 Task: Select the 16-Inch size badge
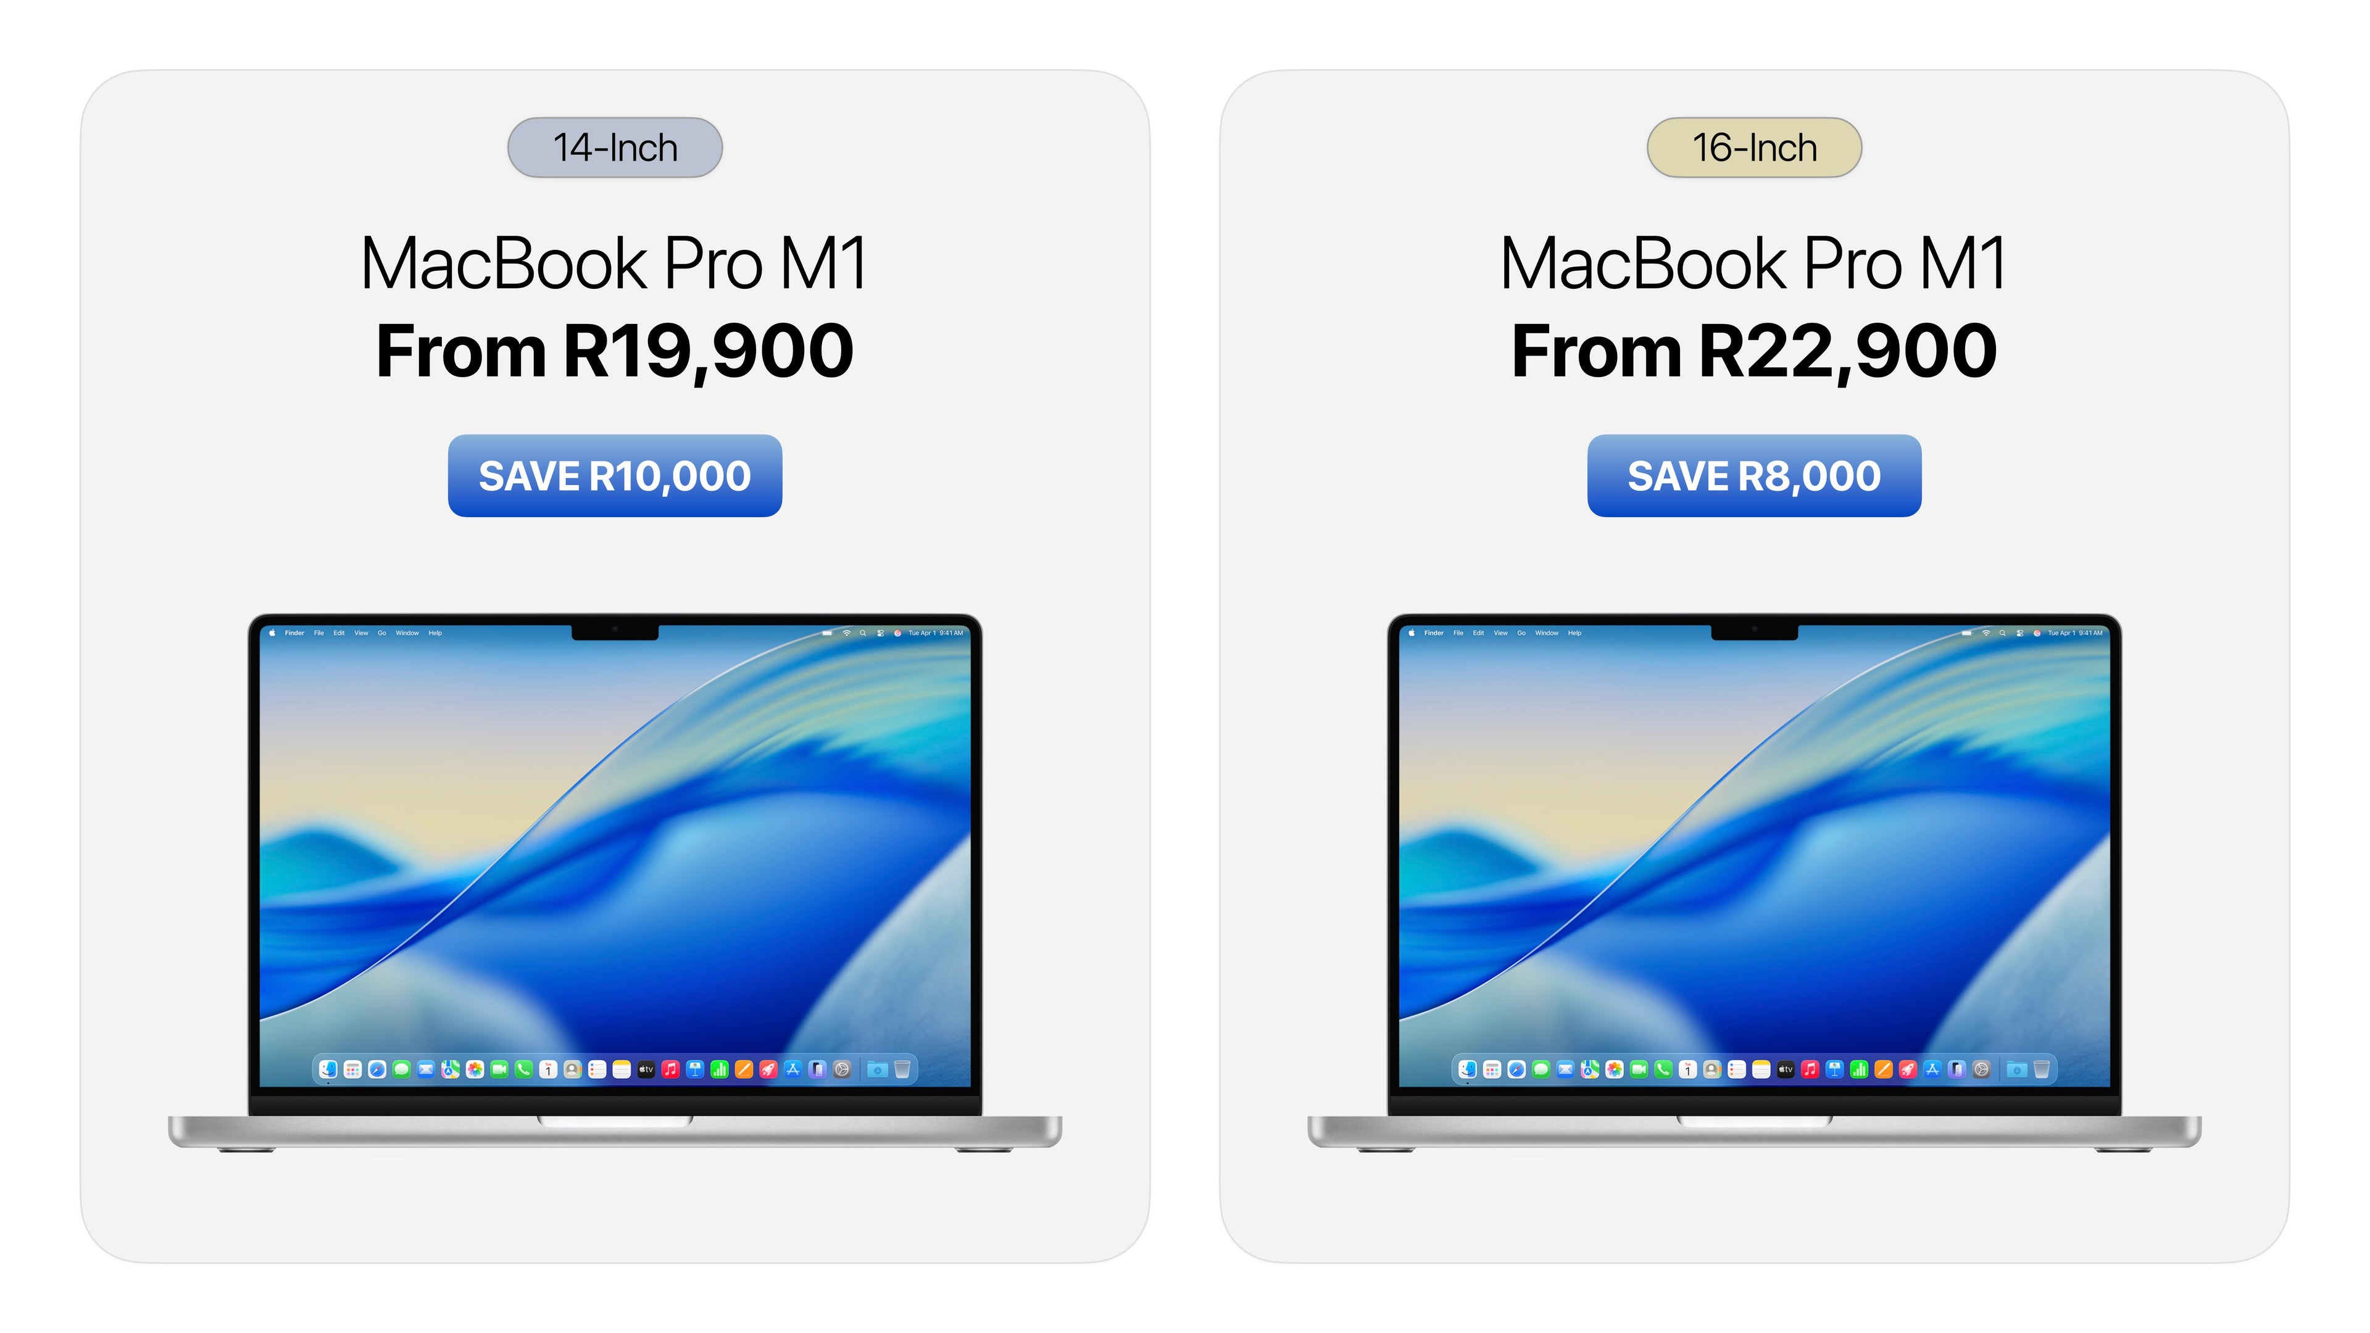[x=1753, y=147]
